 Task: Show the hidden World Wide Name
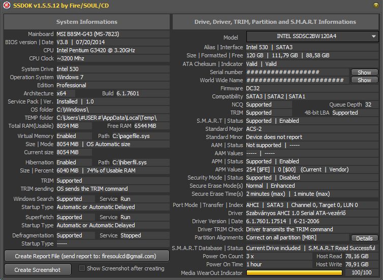pos(364,80)
